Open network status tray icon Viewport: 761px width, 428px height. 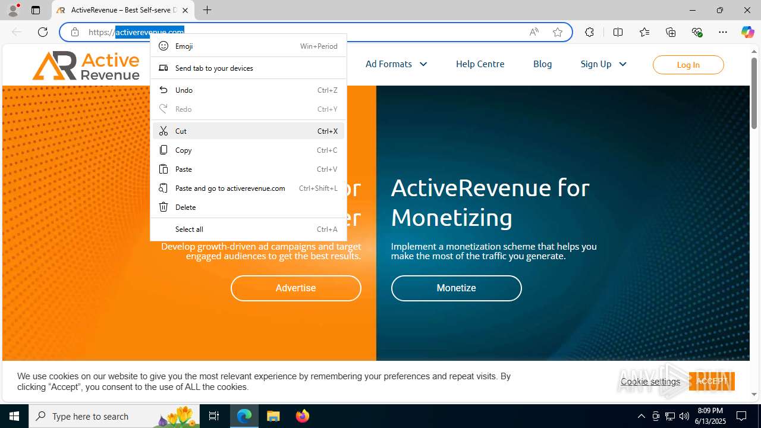coord(670,416)
